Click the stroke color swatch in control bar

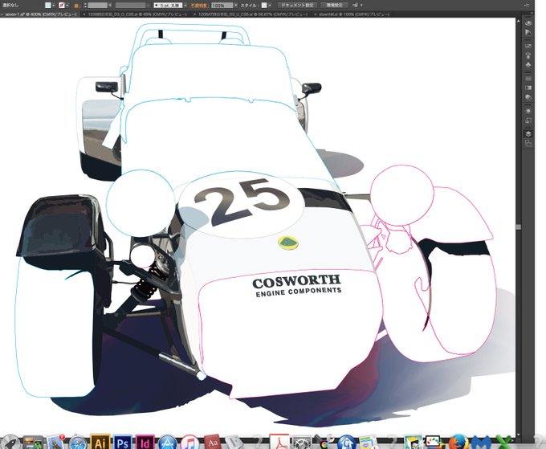tap(62, 6)
